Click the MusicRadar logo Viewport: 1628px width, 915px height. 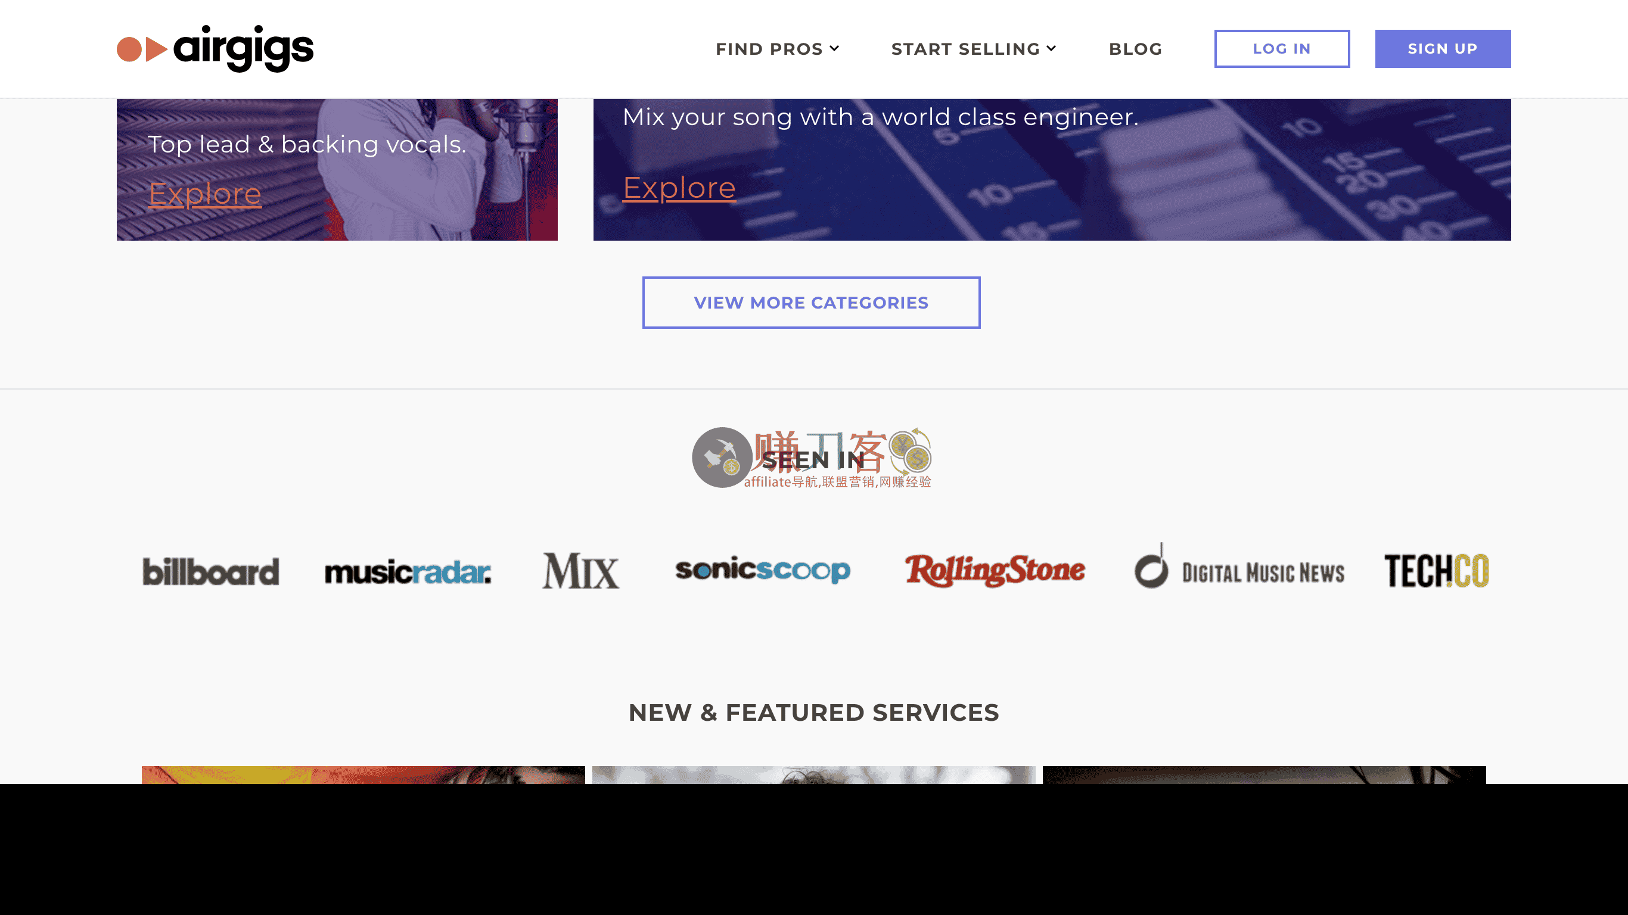point(408,572)
